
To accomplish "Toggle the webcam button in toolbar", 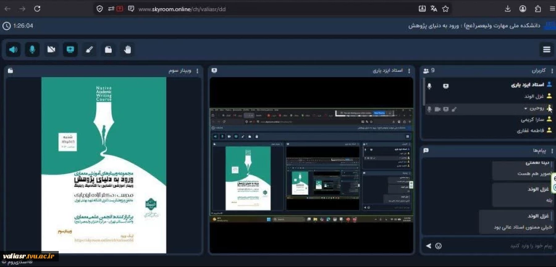I will click(x=51, y=49).
